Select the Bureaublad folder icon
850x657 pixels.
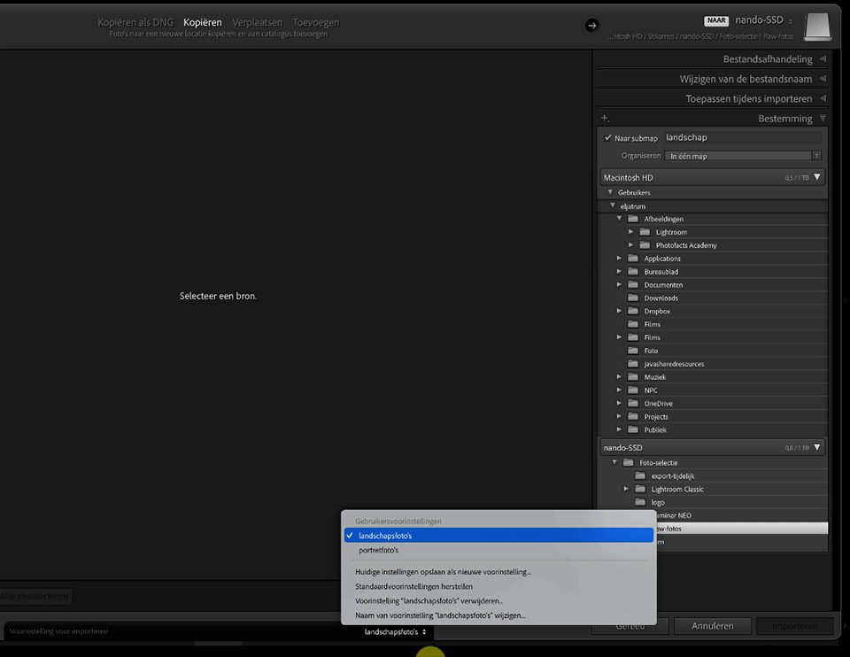click(x=632, y=272)
